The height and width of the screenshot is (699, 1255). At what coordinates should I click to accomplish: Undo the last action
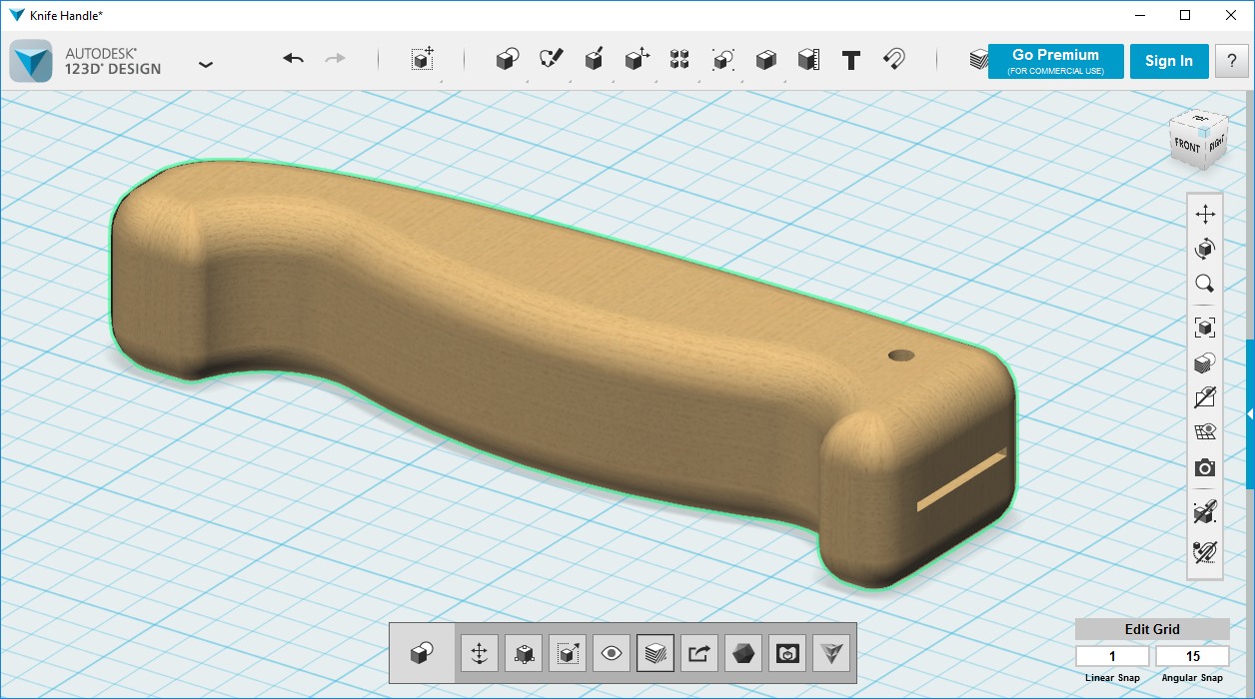pos(293,59)
